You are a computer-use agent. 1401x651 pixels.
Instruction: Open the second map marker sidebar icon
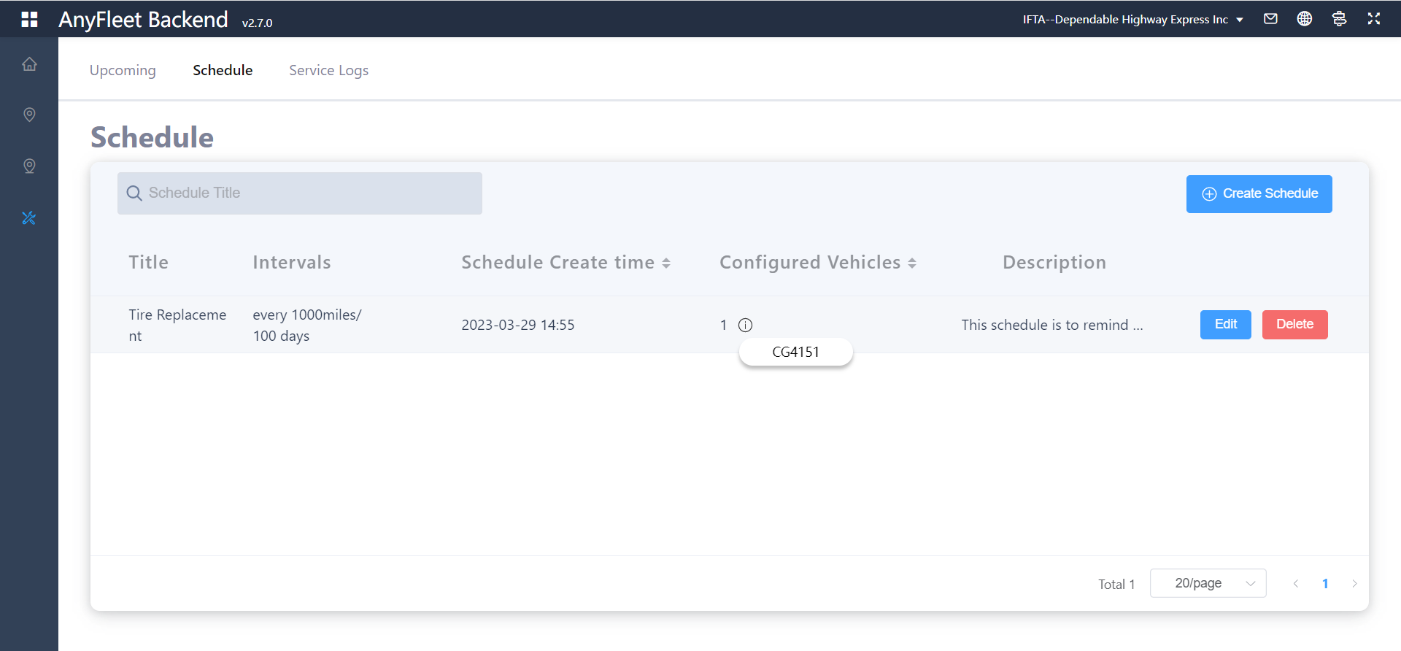tap(29, 166)
